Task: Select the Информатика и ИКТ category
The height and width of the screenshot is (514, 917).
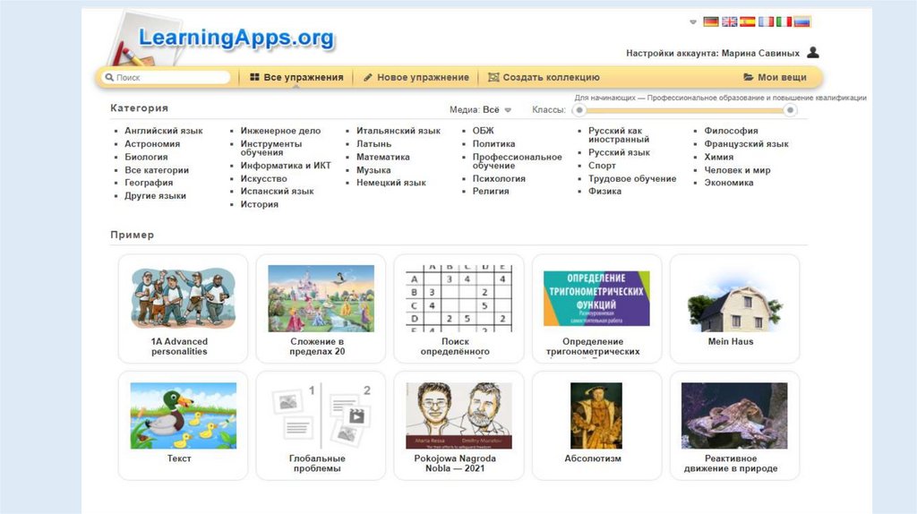Action: [x=286, y=166]
